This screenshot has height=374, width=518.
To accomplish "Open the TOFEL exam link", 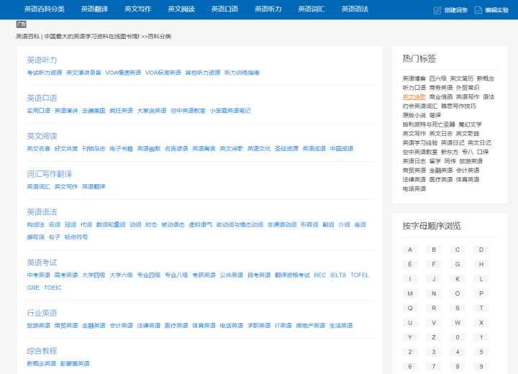I will tap(360, 275).
